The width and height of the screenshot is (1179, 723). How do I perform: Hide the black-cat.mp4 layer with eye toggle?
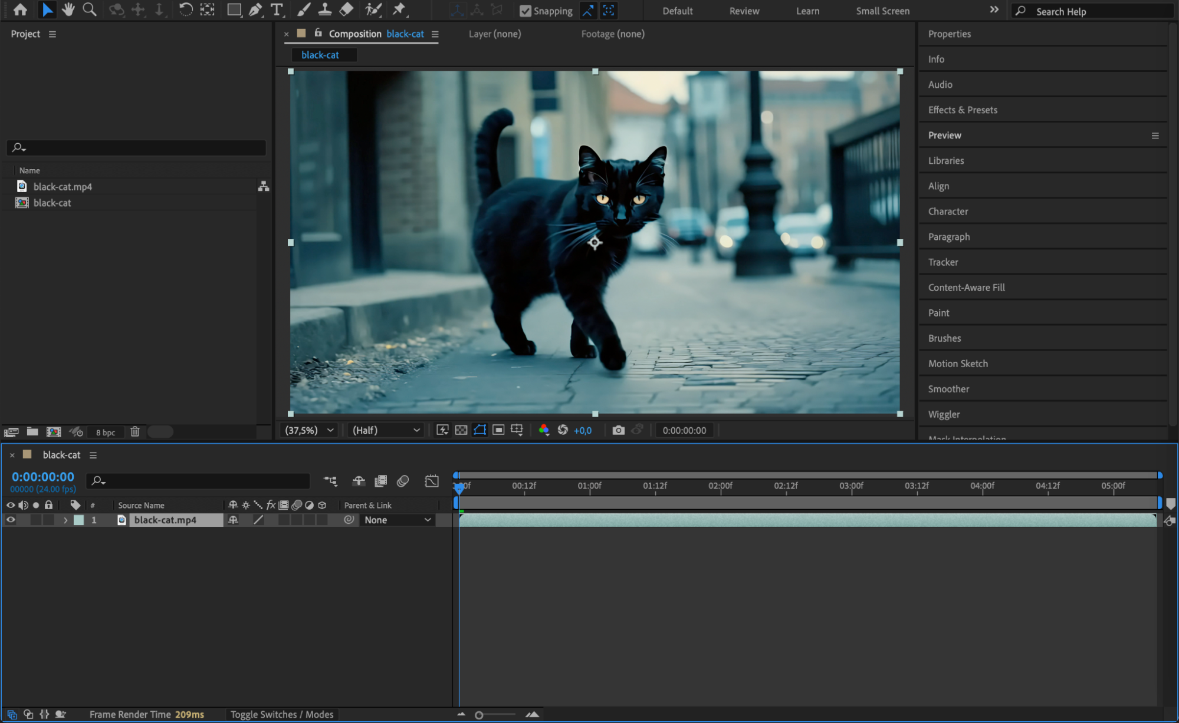click(11, 520)
